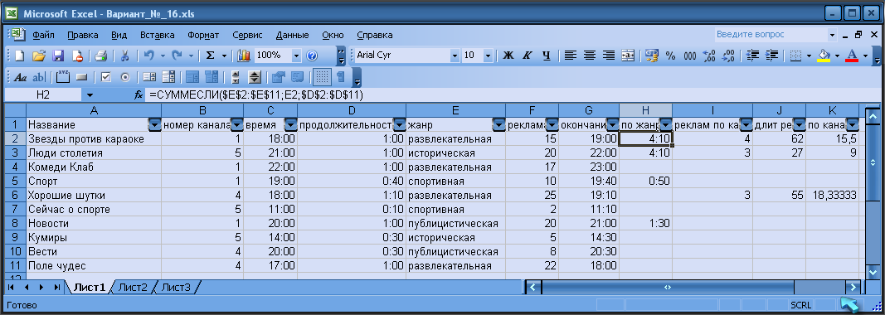Open the Вставка menu
This screenshot has height=315, width=885.
157,35
